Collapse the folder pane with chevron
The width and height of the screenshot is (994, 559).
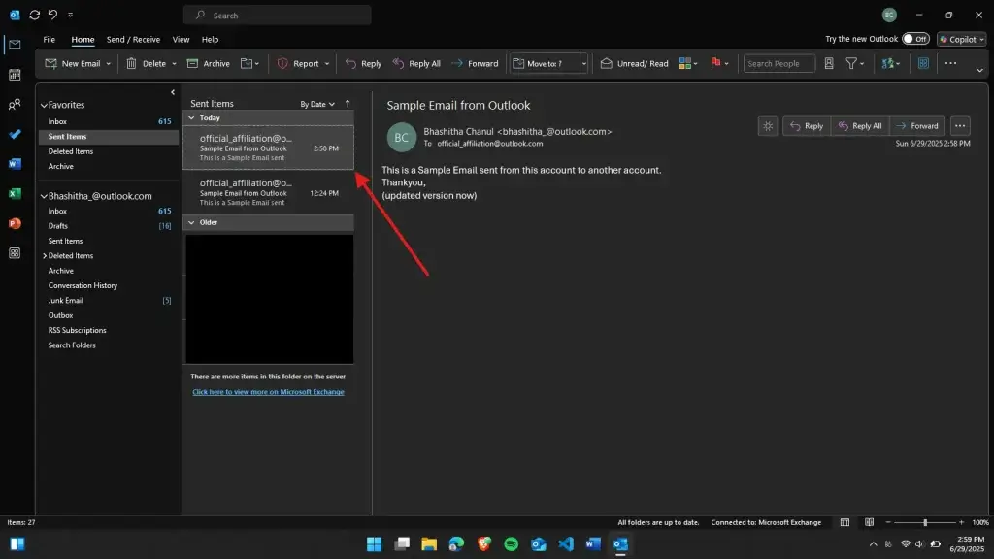173,92
